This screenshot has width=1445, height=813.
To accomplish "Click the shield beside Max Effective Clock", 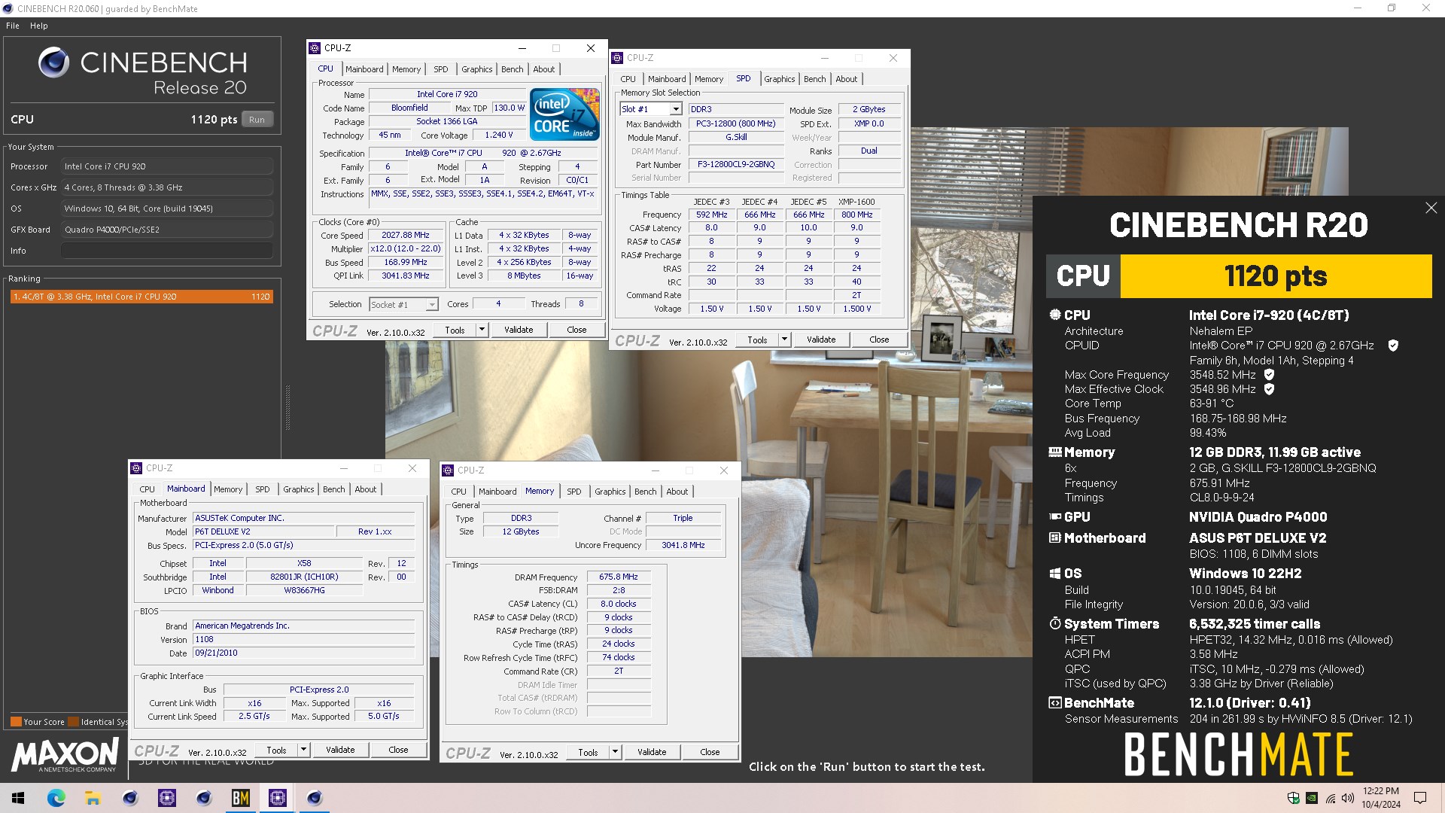I will [x=1269, y=389].
